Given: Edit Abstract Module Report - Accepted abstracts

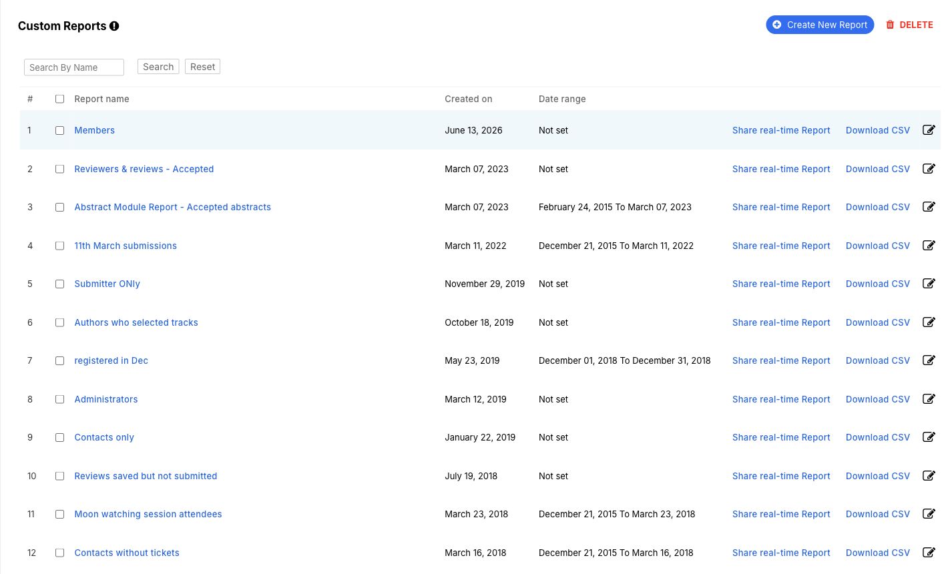Looking at the screenshot, I should click(929, 207).
